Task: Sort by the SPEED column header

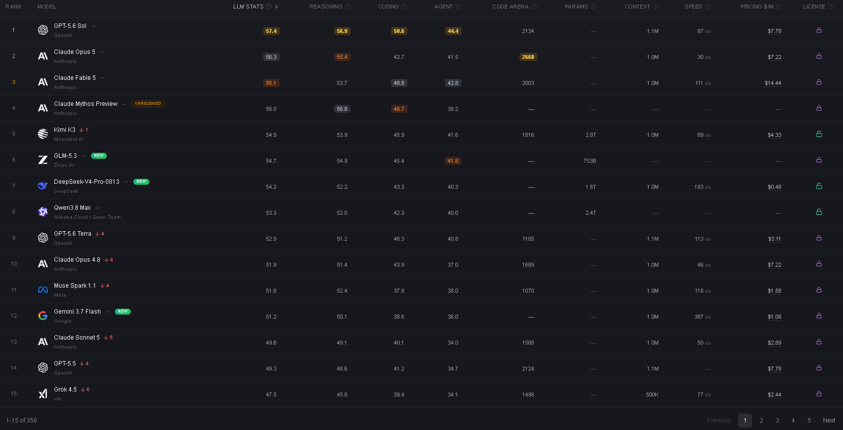Action: pos(693,6)
